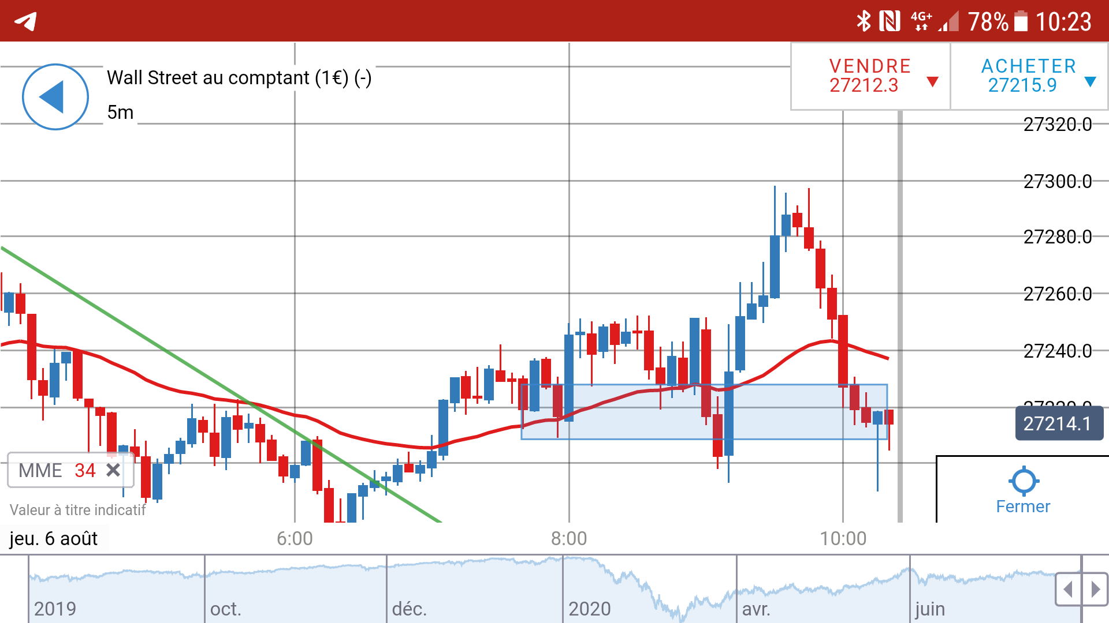Click the crosshair icon above Fermer

point(1024,481)
